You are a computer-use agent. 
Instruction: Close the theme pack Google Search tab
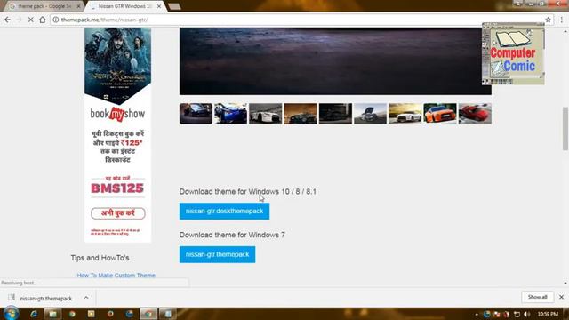(78, 6)
